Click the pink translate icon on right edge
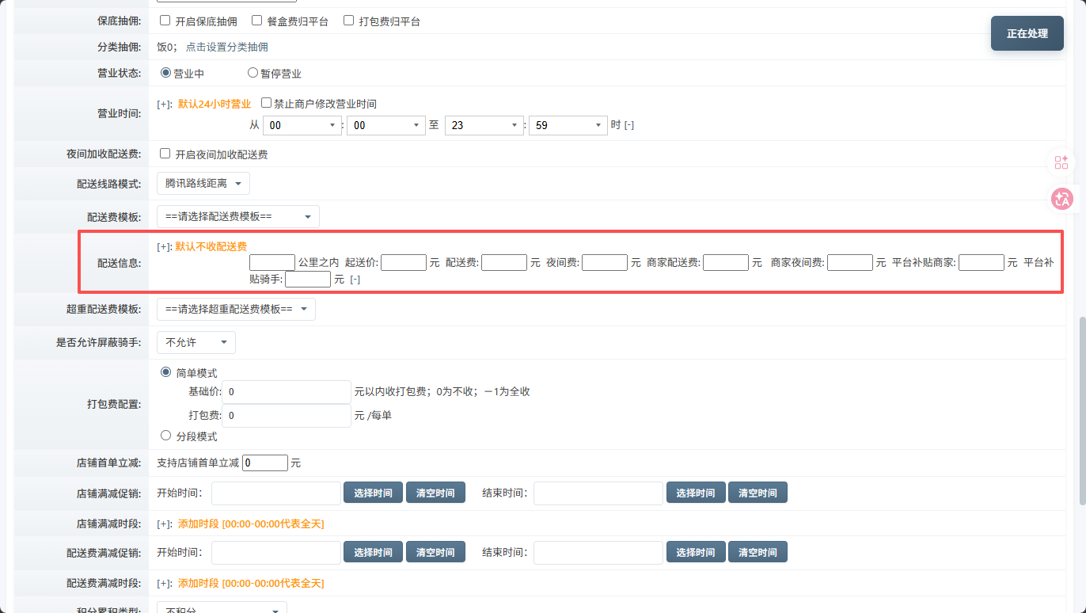This screenshot has width=1086, height=613. pyautogui.click(x=1061, y=199)
